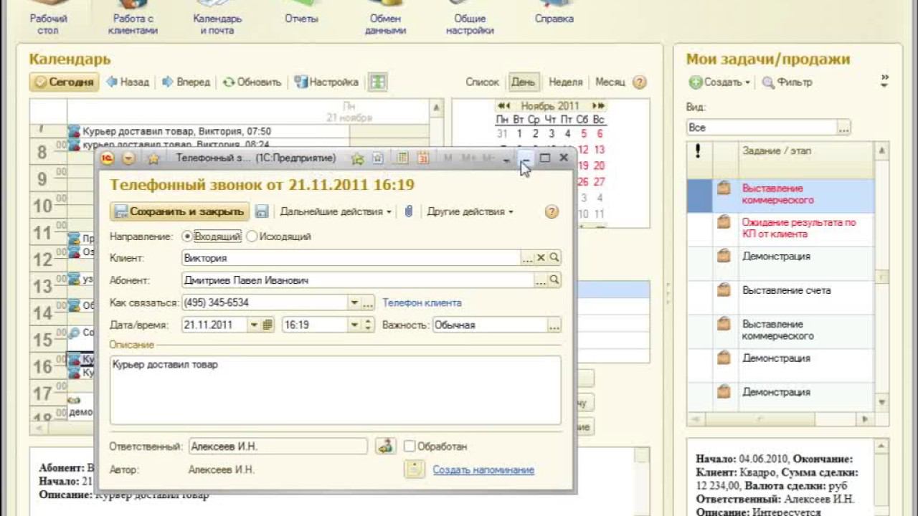Click the tasks list vertical scrollbar
The height and width of the screenshot is (516, 918).
click(882, 276)
